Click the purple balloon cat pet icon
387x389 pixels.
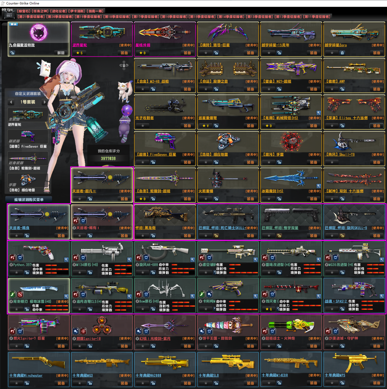(x=126, y=123)
